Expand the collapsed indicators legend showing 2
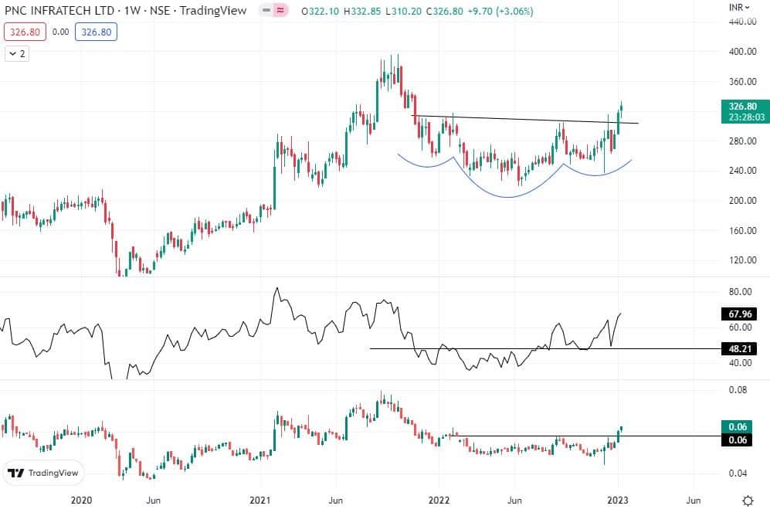770x509 pixels. [x=17, y=54]
